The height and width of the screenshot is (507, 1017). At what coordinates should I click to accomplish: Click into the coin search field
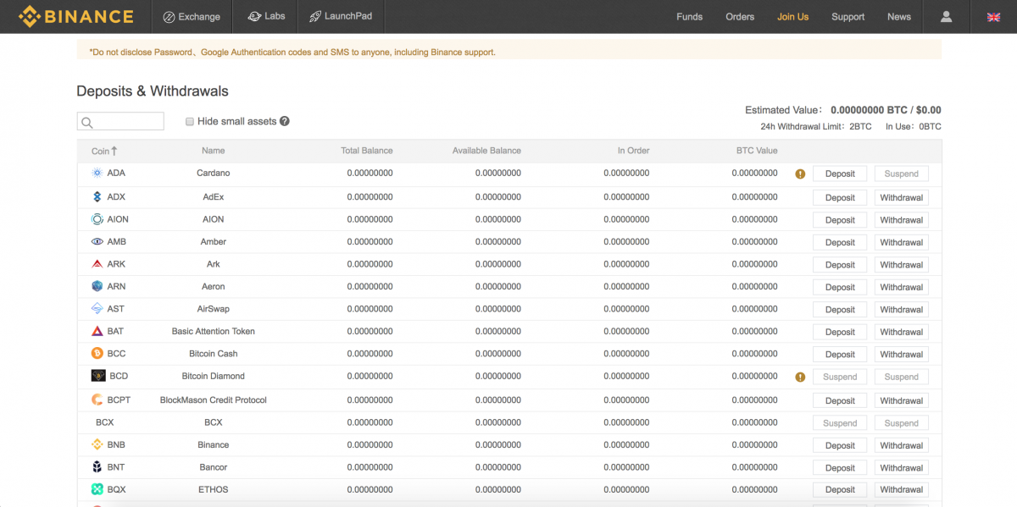120,122
